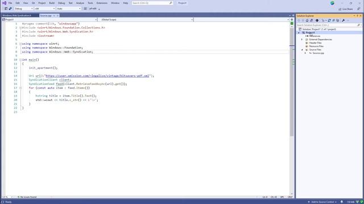Image resolution: width=364 pixels, height=204 pixels.
Task: Open the Edit menu
Action: pyautogui.click(x=18, y=3)
